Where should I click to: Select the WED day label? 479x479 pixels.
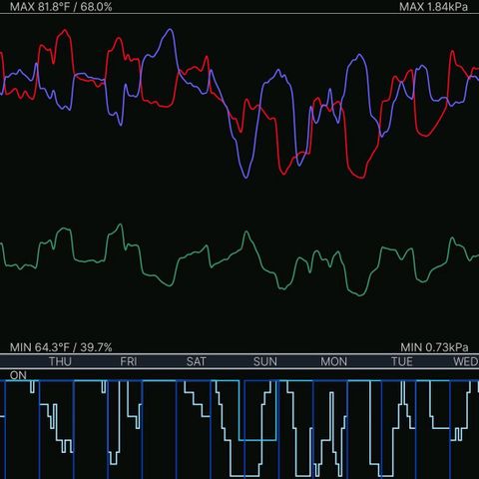466,361
